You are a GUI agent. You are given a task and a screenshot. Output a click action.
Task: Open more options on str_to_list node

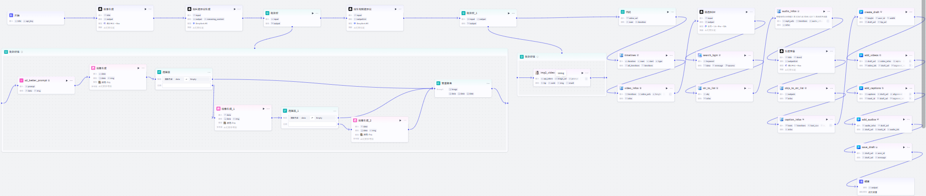(750, 88)
